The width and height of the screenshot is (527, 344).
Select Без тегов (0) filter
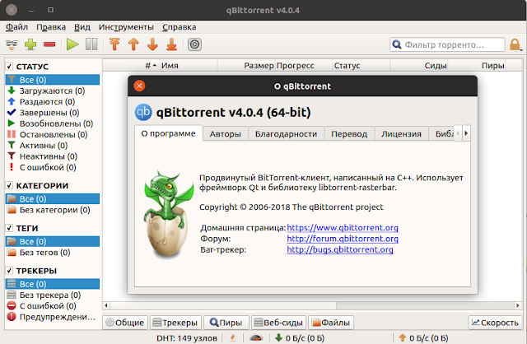(x=53, y=253)
